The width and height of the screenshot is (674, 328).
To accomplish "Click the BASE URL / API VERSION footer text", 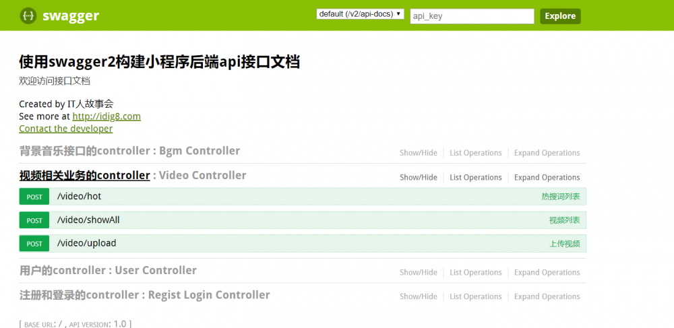I will click(x=75, y=324).
